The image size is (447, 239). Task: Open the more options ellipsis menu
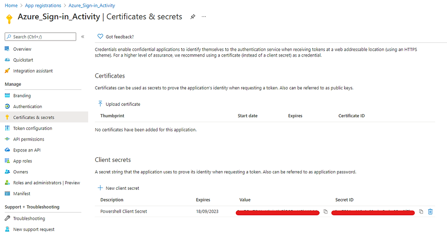[x=203, y=16]
